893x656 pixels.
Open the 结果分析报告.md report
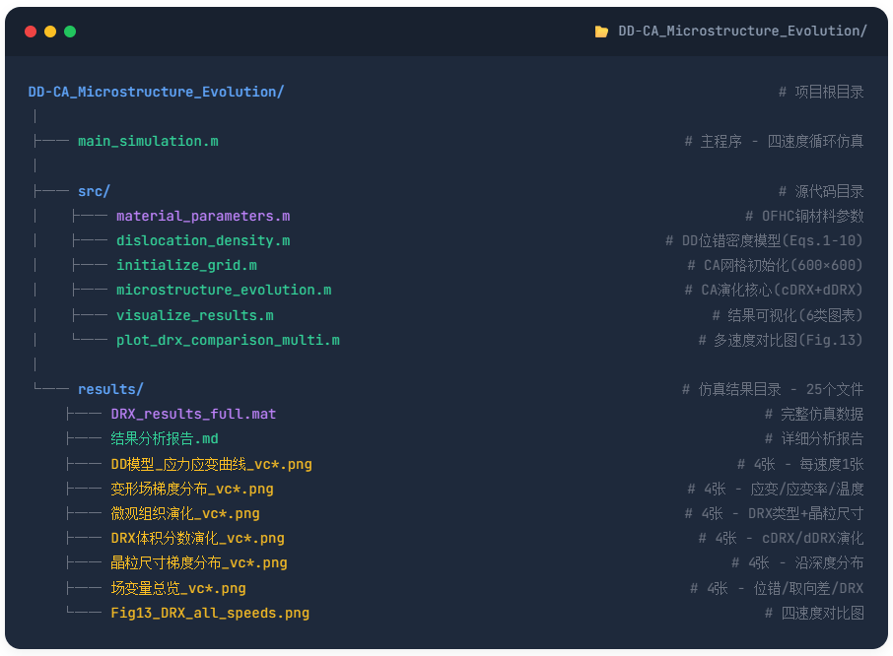coord(165,438)
